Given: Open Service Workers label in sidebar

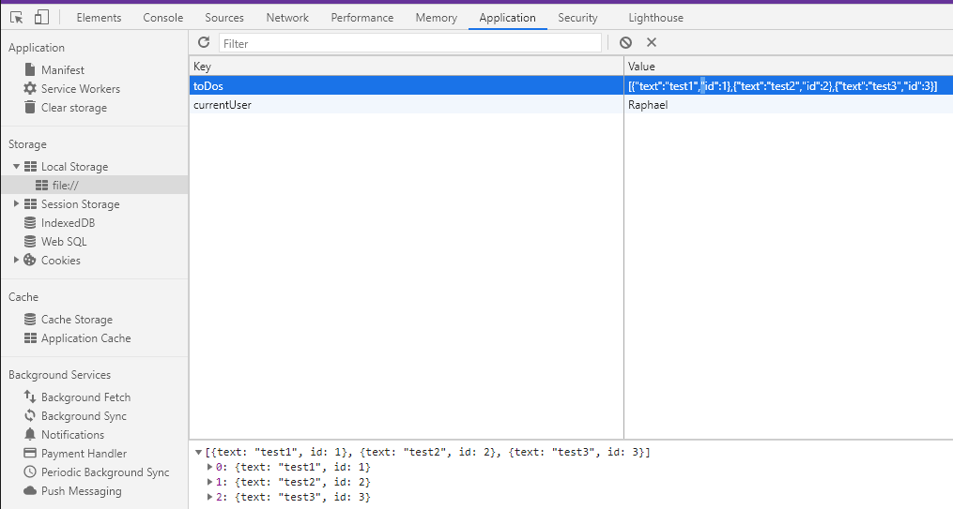Looking at the screenshot, I should click(x=81, y=88).
